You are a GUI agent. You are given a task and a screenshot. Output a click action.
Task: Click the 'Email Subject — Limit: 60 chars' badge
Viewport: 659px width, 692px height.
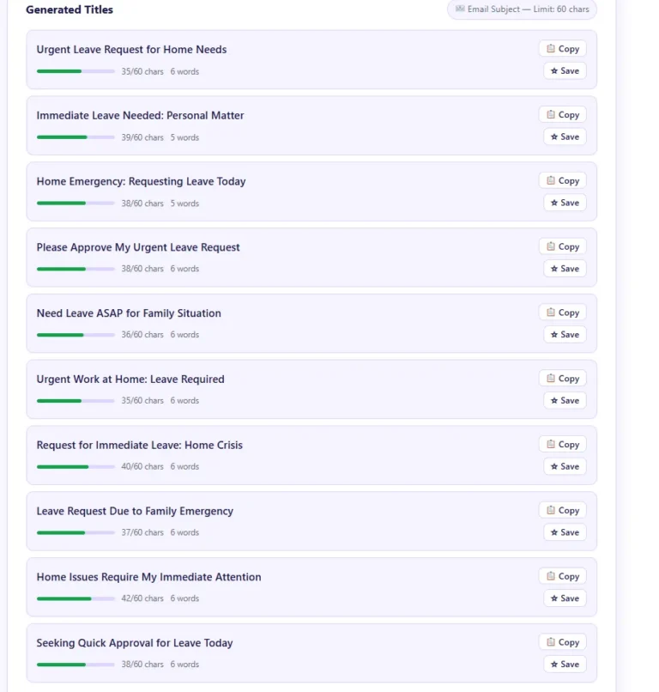click(x=522, y=9)
